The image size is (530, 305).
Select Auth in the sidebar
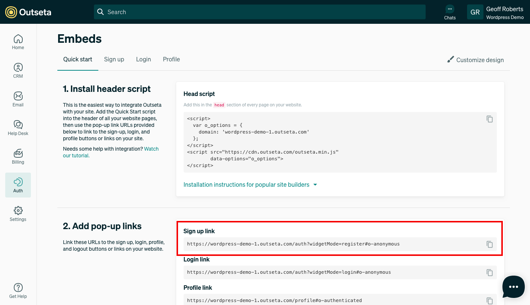pos(18,185)
